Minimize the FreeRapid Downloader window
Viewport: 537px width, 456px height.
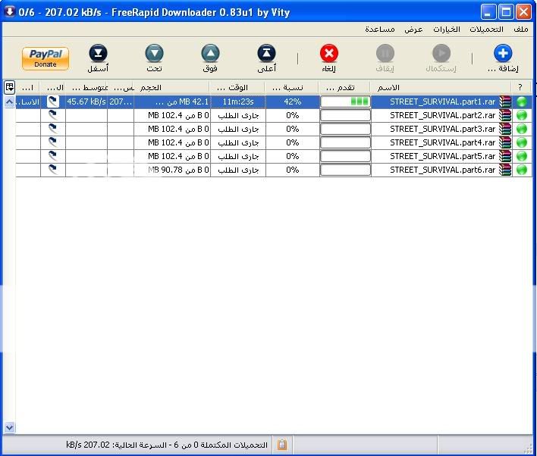tap(488, 12)
